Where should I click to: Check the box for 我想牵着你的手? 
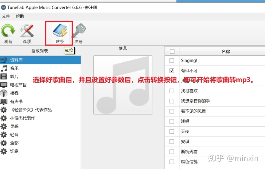tap(172, 101)
